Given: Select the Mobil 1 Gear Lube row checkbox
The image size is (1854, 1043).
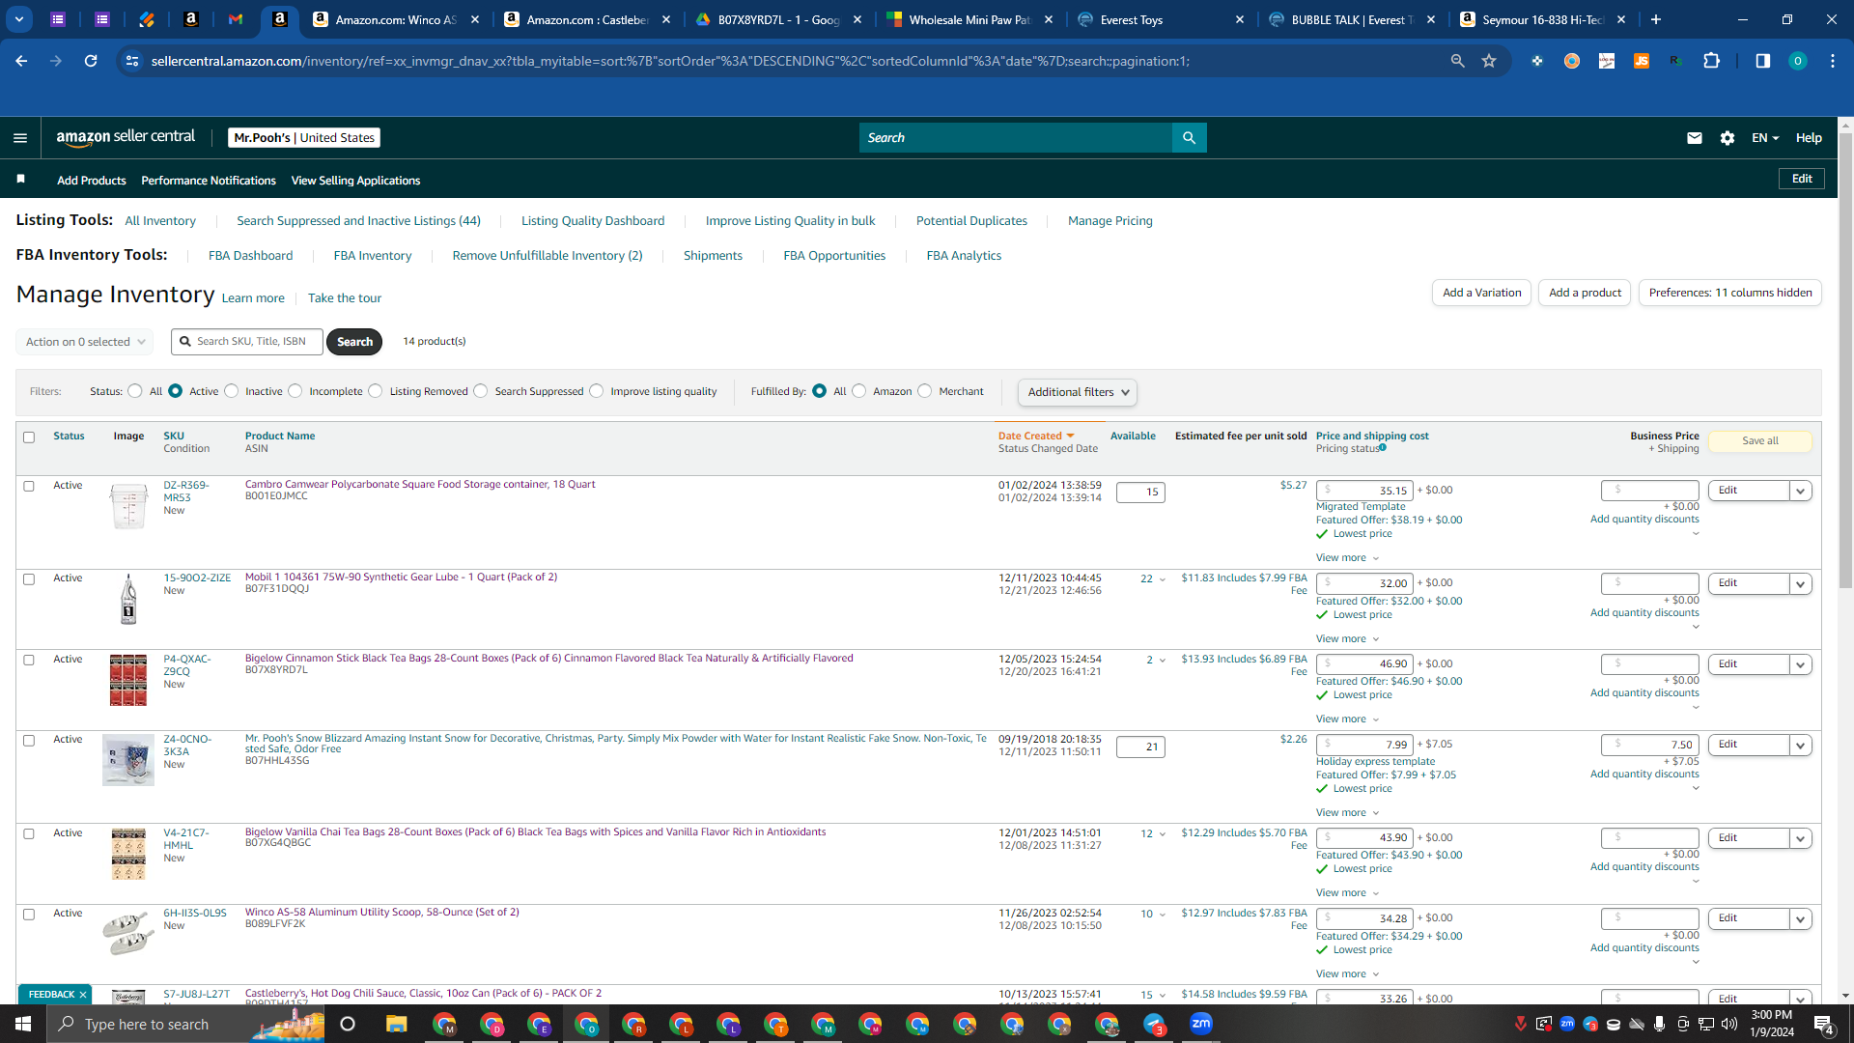Looking at the screenshot, I should [29, 579].
